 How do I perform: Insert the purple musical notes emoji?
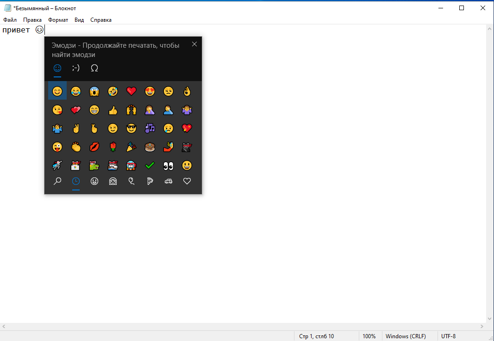click(x=150, y=129)
